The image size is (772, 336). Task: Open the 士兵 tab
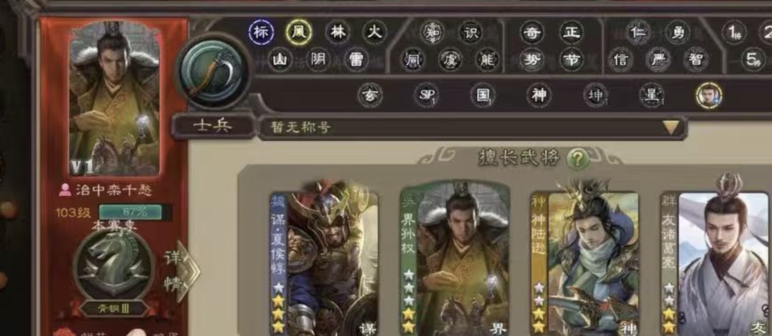[x=213, y=126]
